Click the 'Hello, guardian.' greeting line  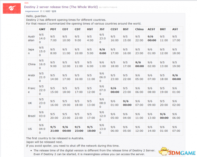pyautogui.click(x=37, y=16)
